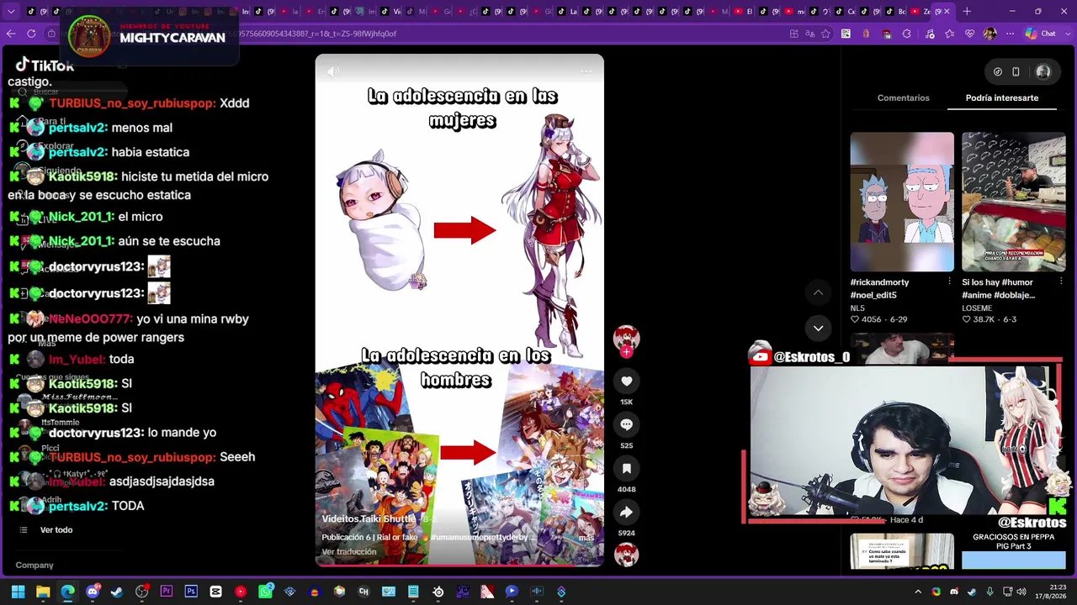
Task: Toggle the video mute speaker icon
Action: 333,72
